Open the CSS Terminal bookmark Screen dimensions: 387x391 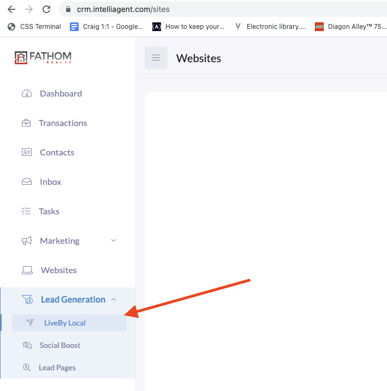pos(34,26)
